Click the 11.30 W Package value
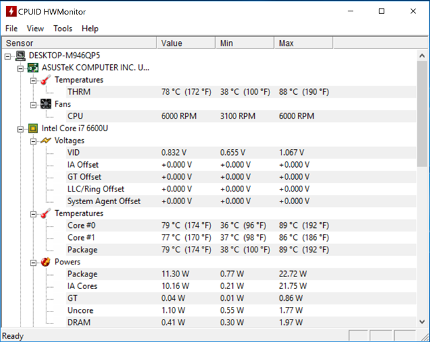The width and height of the screenshot is (430, 342). [x=175, y=274]
